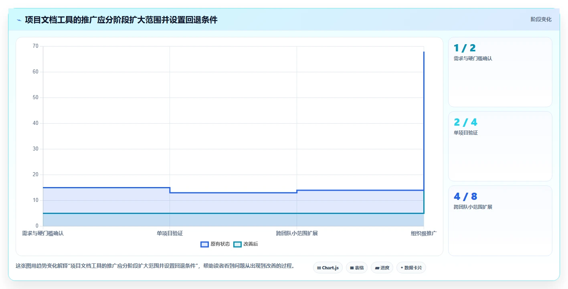Viewport: 568px width, 289px height.
Task: Click the x-axis label 跨团队小范围扩展
Action: [297, 233]
